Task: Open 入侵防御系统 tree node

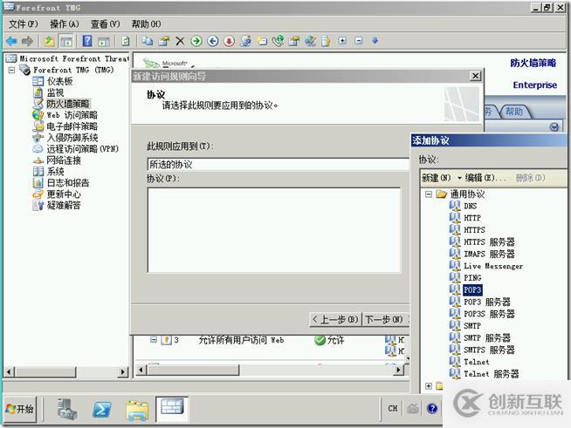Action: tap(72, 138)
